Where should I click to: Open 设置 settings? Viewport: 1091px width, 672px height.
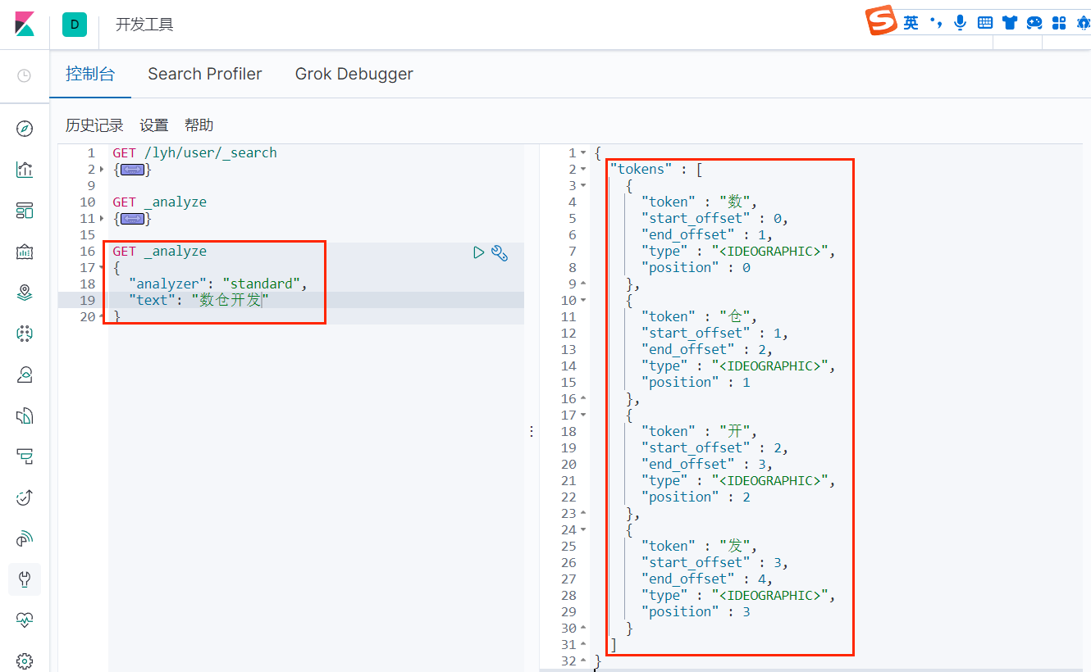154,125
